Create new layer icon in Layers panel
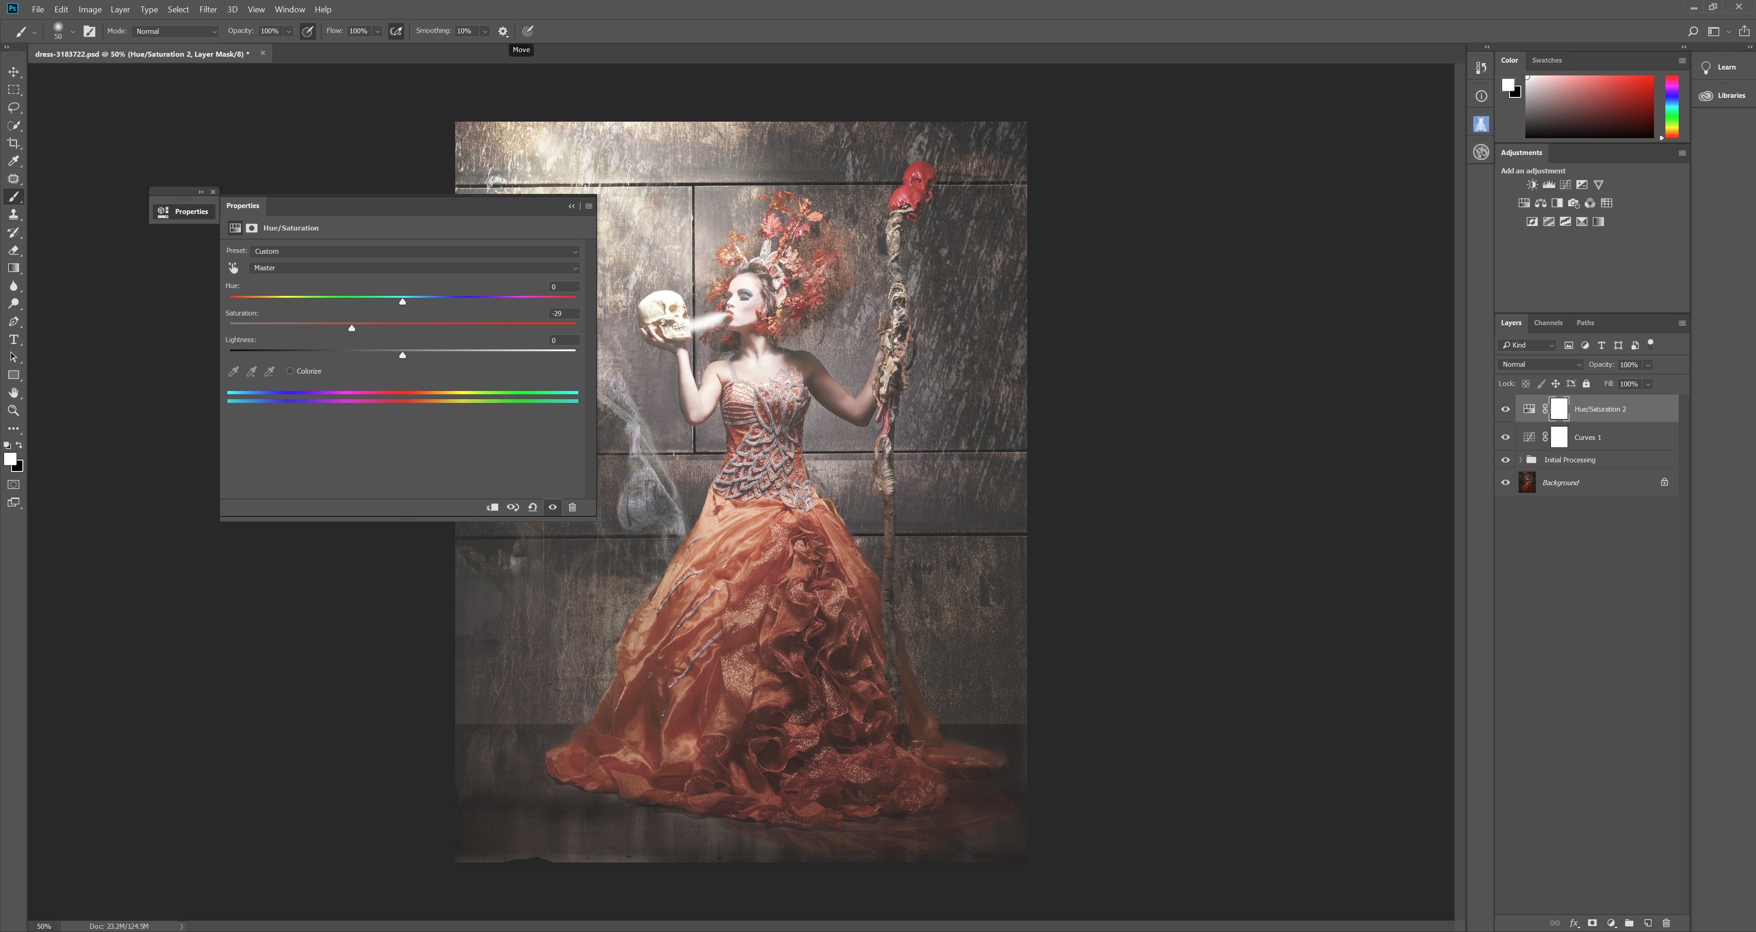The height and width of the screenshot is (932, 1756). tap(1648, 923)
